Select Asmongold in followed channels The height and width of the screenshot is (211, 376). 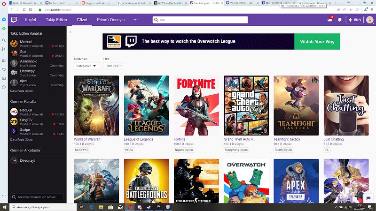tap(37, 63)
